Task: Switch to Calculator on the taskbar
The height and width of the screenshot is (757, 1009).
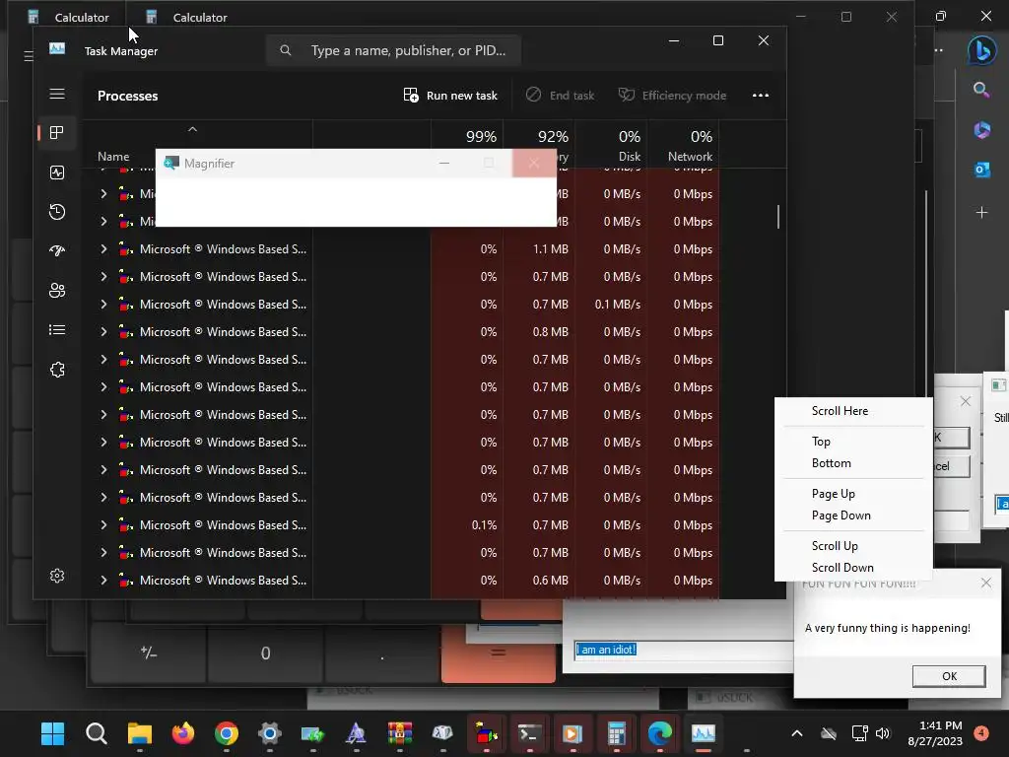Action: (616, 733)
